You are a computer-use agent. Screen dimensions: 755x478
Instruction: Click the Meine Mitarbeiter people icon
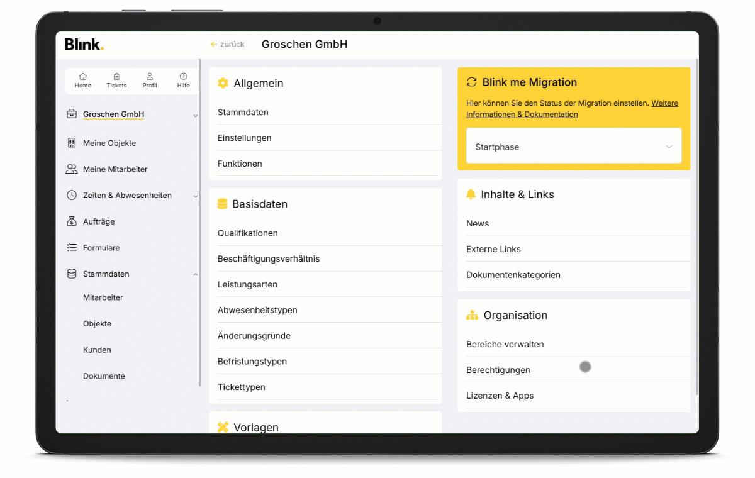(x=72, y=169)
